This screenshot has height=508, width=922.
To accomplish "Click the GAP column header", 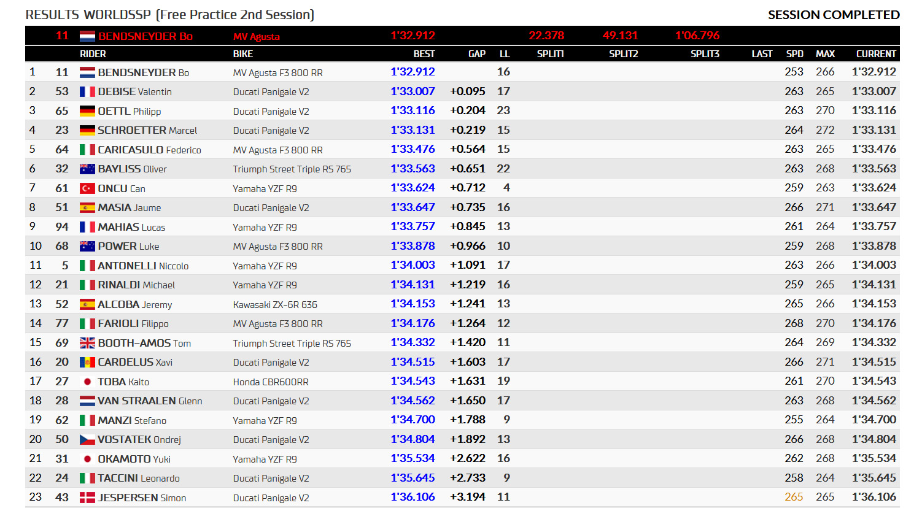I will tap(477, 54).
